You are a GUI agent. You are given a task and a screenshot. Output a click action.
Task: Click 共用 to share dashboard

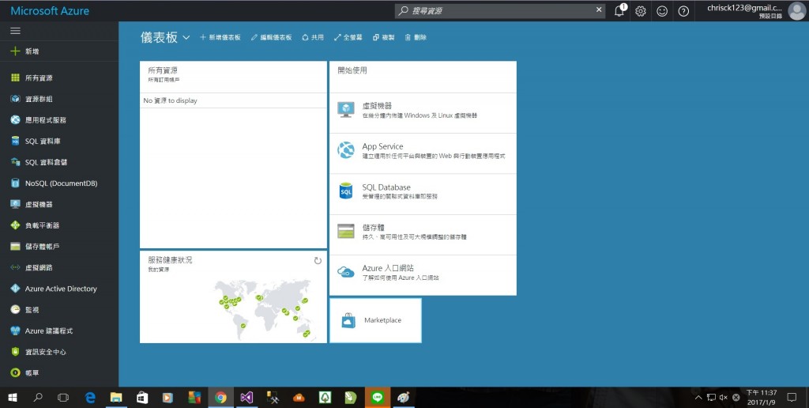(x=313, y=37)
